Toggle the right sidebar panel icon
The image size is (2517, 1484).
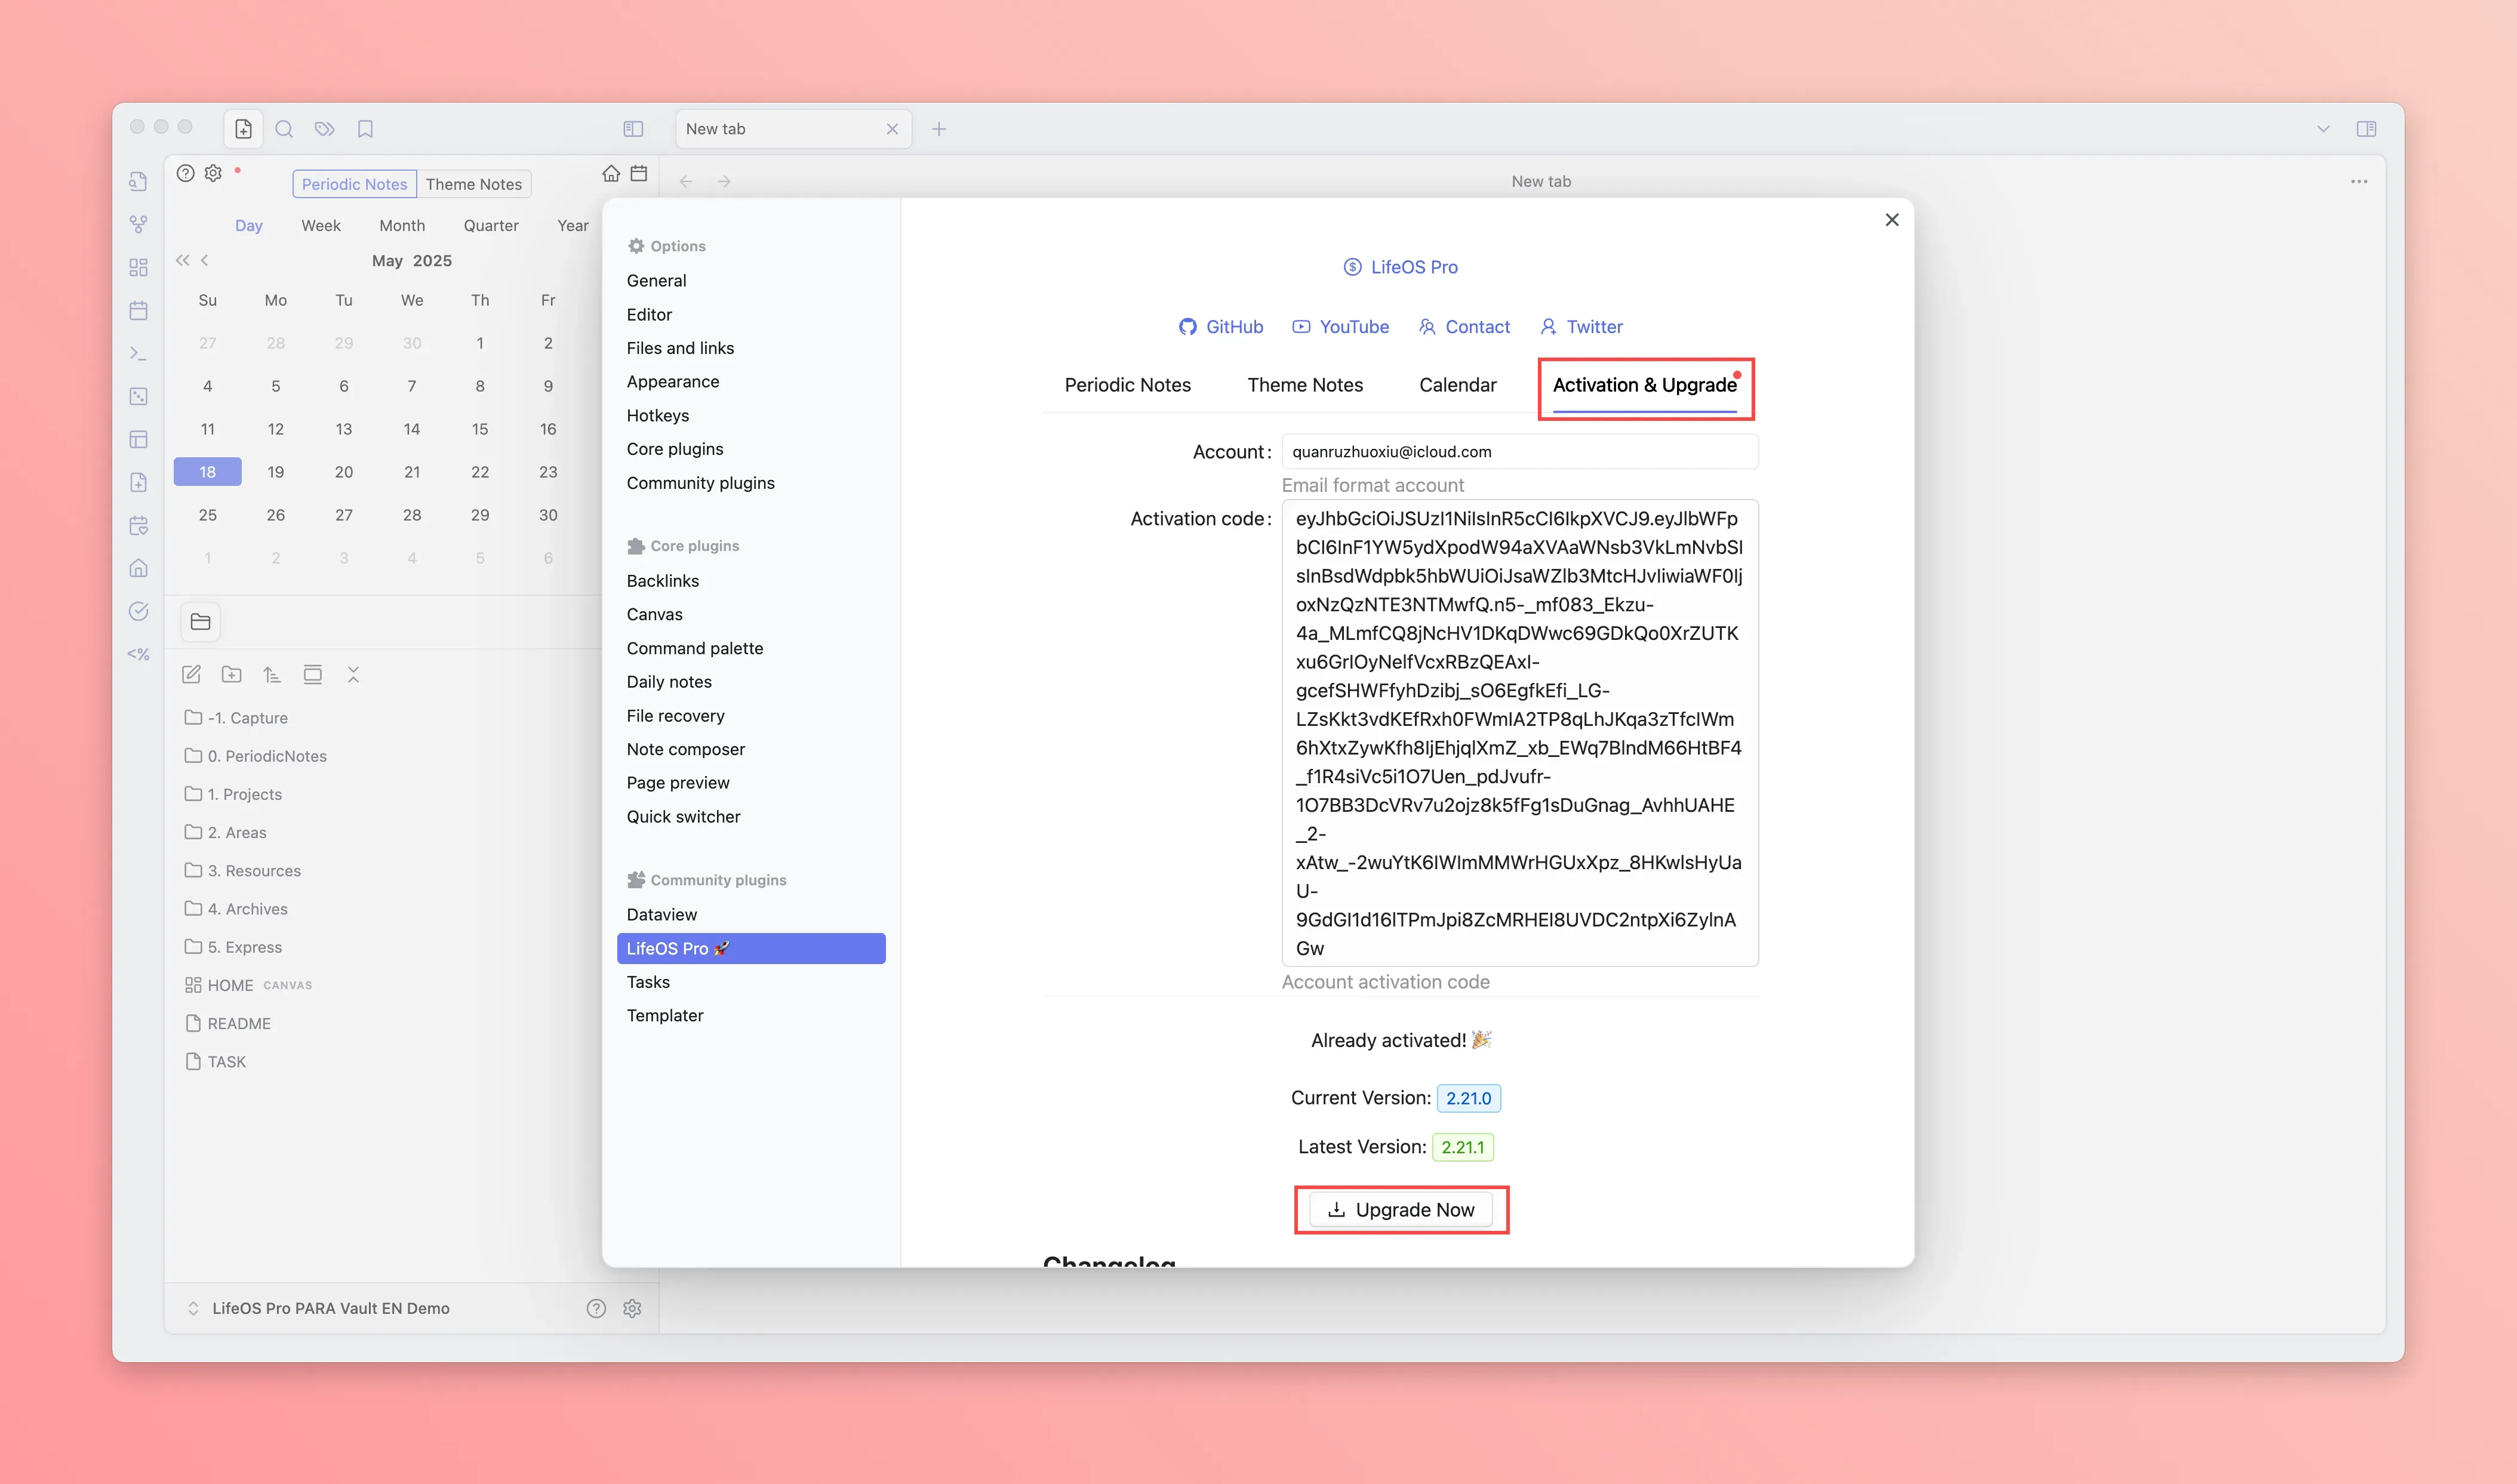coord(2366,129)
